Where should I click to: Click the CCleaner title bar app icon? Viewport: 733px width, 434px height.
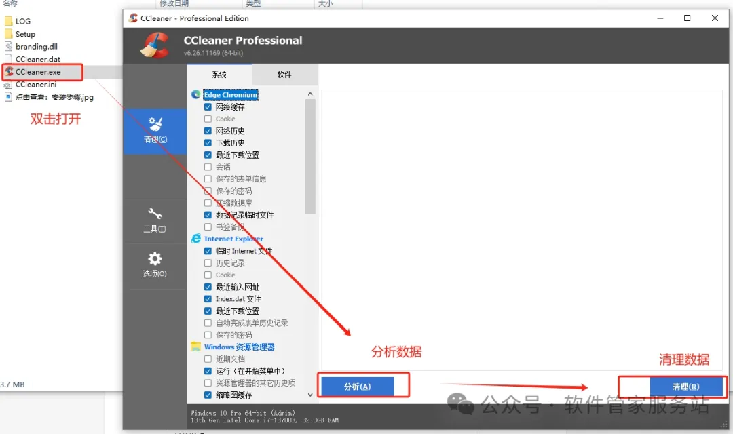pyautogui.click(x=133, y=18)
